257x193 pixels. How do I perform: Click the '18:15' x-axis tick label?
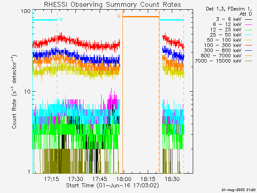[148, 179]
